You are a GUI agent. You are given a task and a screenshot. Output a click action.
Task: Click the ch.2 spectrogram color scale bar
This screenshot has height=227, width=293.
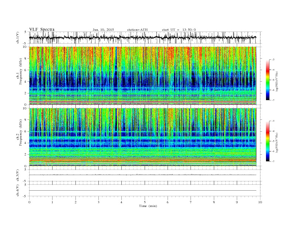[x=267, y=141]
